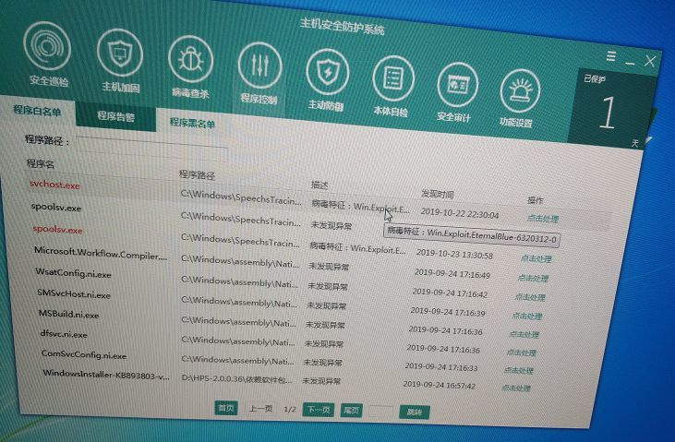Click the 2019-10-22 22:30:04 timestamp
675x442 pixels.
pos(459,214)
